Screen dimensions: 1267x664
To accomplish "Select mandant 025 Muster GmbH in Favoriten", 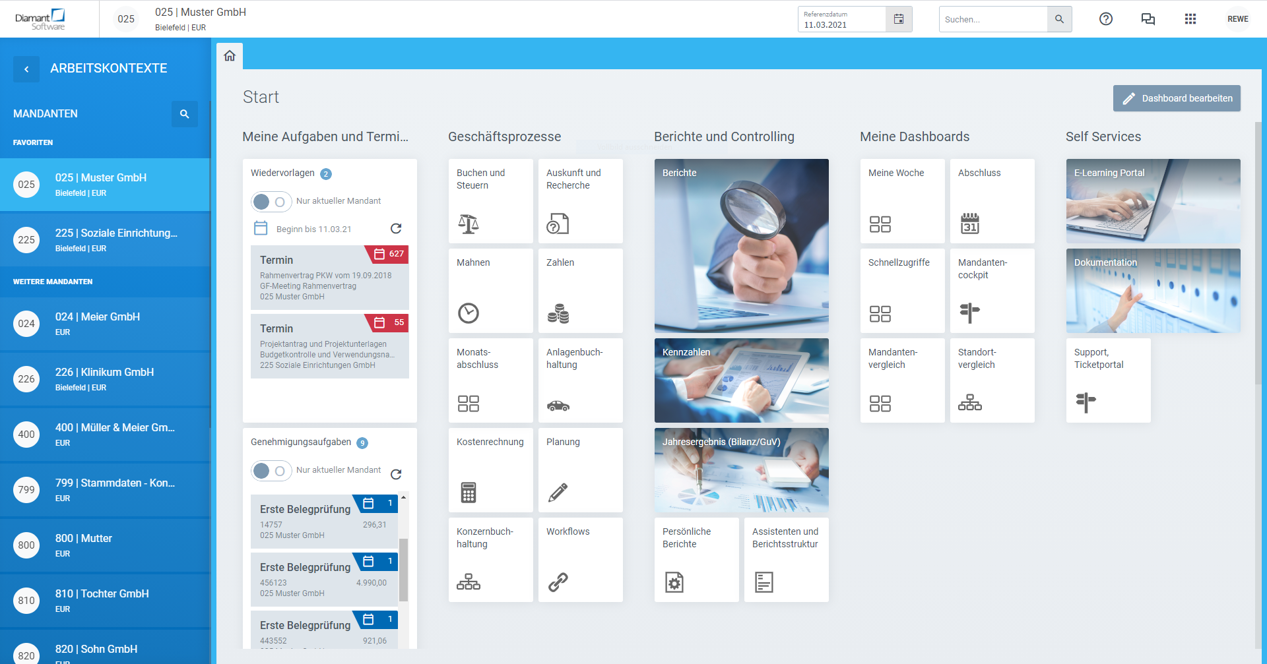I will point(105,185).
